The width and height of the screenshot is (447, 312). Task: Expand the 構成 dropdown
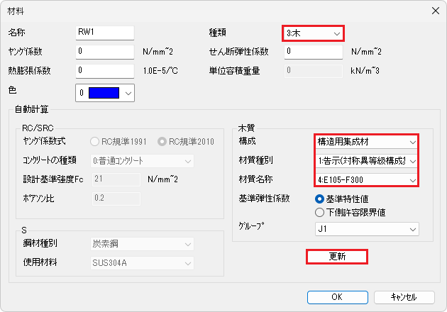(x=365, y=142)
